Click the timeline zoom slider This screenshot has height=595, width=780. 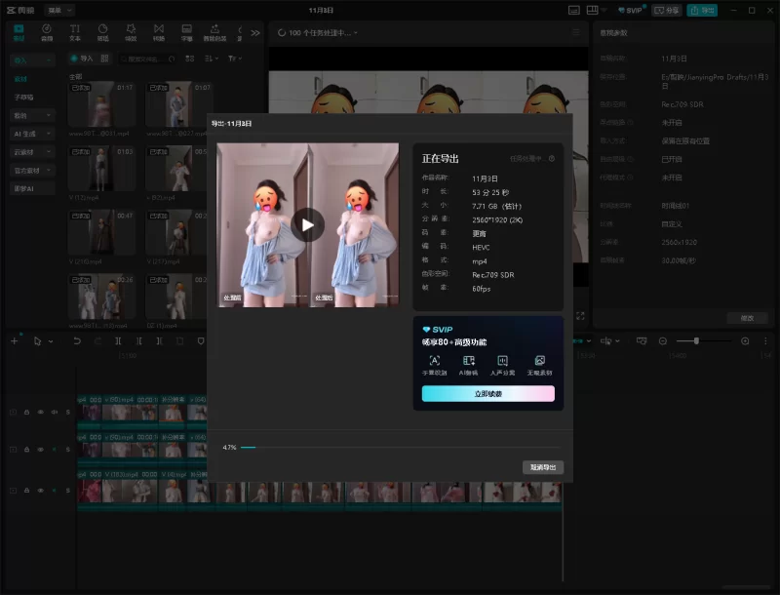pos(695,341)
